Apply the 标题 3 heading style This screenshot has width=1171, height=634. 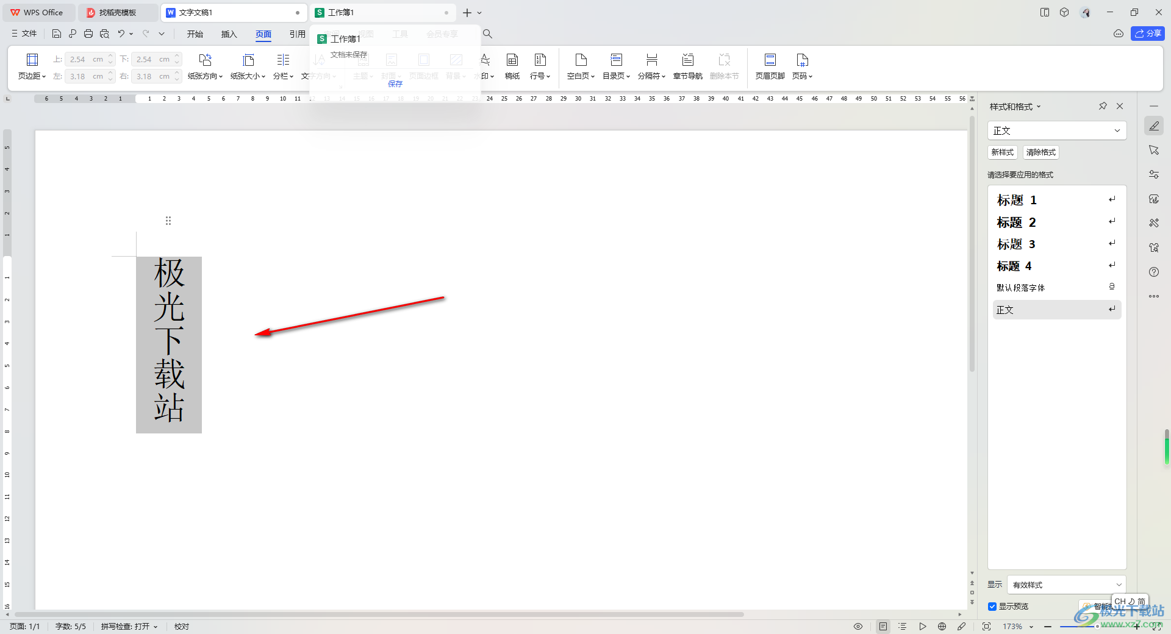(x=1057, y=244)
